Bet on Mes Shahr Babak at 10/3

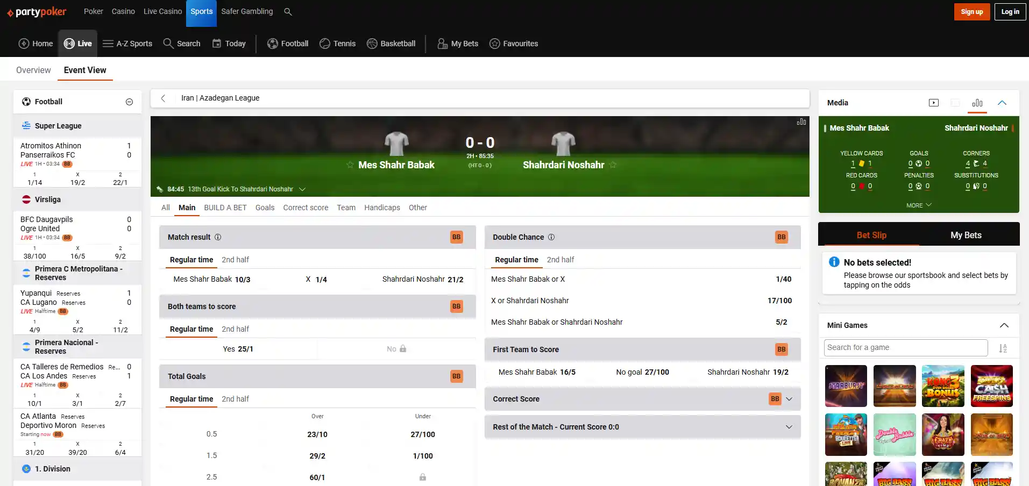[x=212, y=279]
